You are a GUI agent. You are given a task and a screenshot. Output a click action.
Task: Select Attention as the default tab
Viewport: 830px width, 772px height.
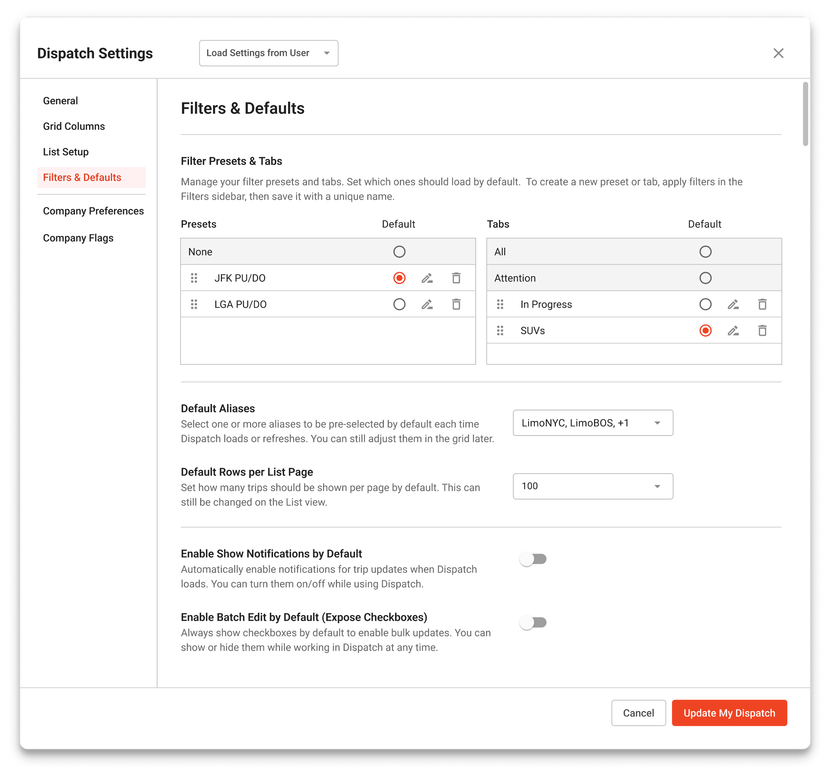(x=705, y=278)
